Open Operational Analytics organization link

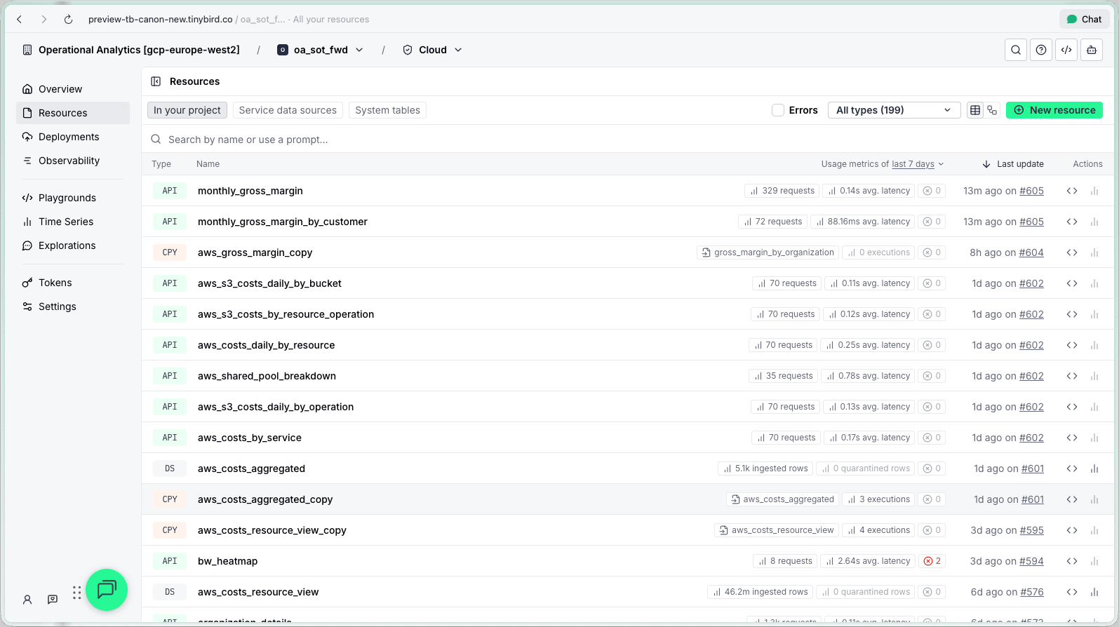click(131, 50)
